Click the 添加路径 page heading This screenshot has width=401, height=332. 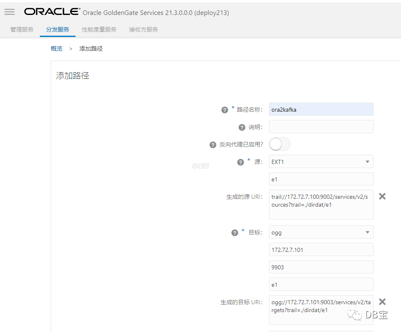coord(73,76)
